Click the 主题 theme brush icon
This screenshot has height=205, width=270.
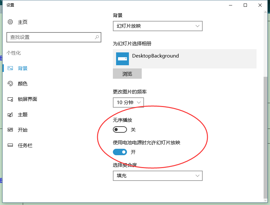tap(10, 115)
